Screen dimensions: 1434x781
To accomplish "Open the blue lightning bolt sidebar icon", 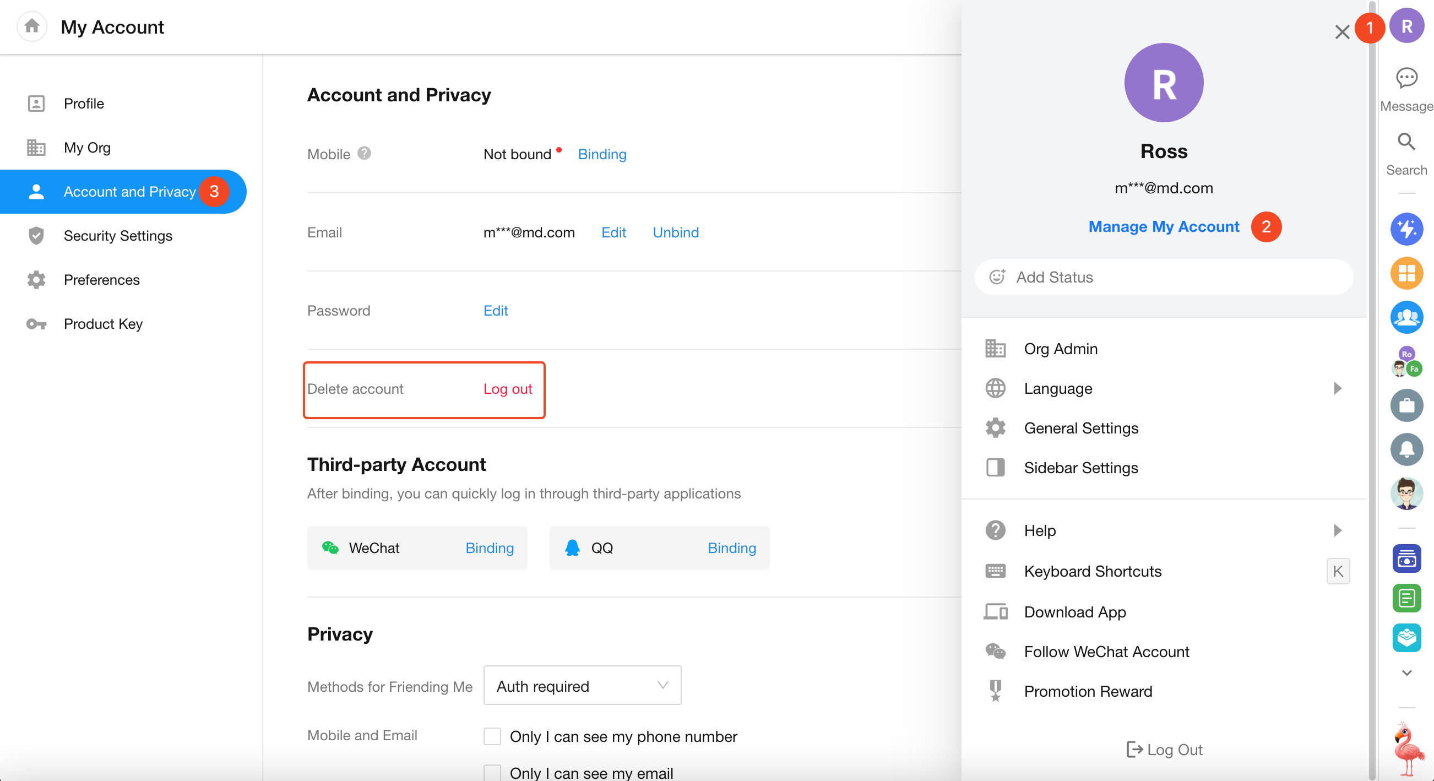I will pyautogui.click(x=1406, y=229).
